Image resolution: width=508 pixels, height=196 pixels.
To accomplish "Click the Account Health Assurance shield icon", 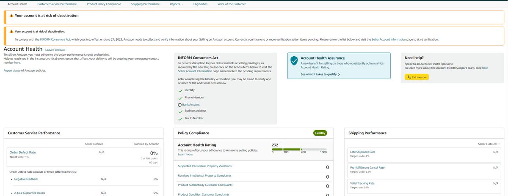I will (294, 60).
